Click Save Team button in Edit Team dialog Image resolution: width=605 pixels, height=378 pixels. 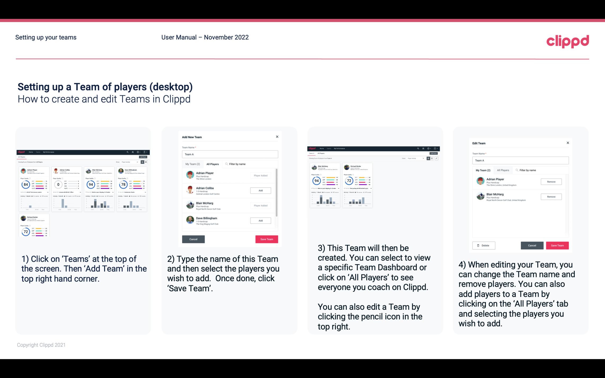click(558, 245)
